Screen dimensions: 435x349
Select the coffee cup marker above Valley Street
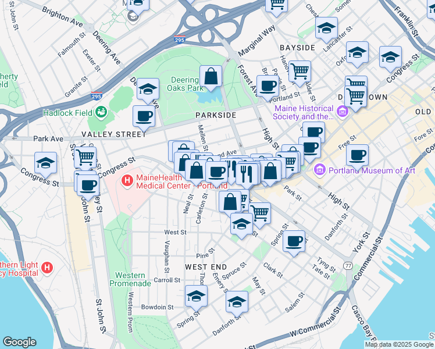144,119
